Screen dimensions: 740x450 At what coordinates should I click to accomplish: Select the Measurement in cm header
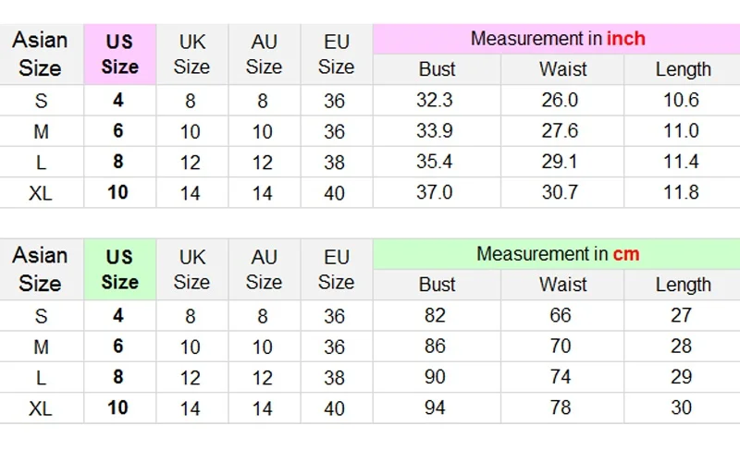coord(557,254)
